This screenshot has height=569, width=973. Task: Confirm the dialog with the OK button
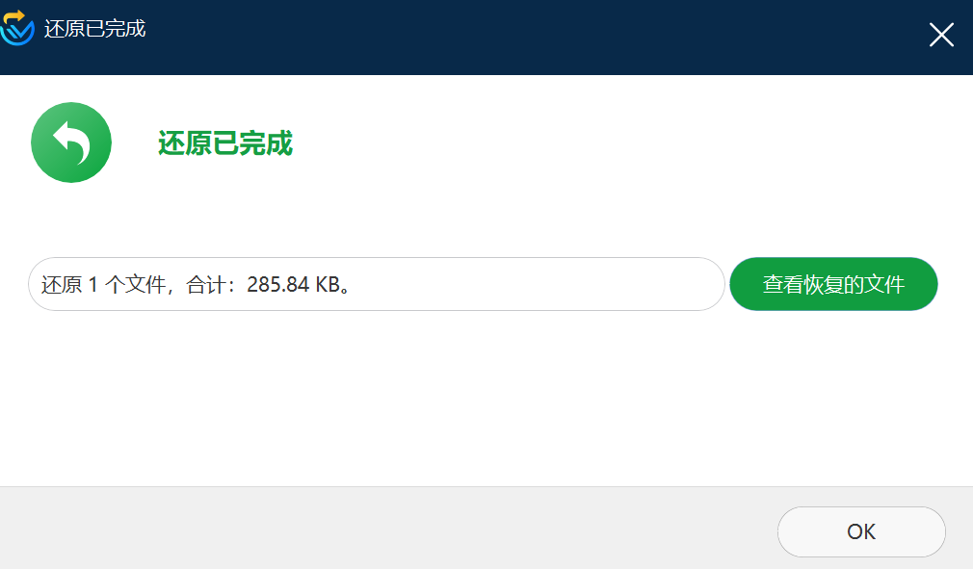tap(861, 531)
